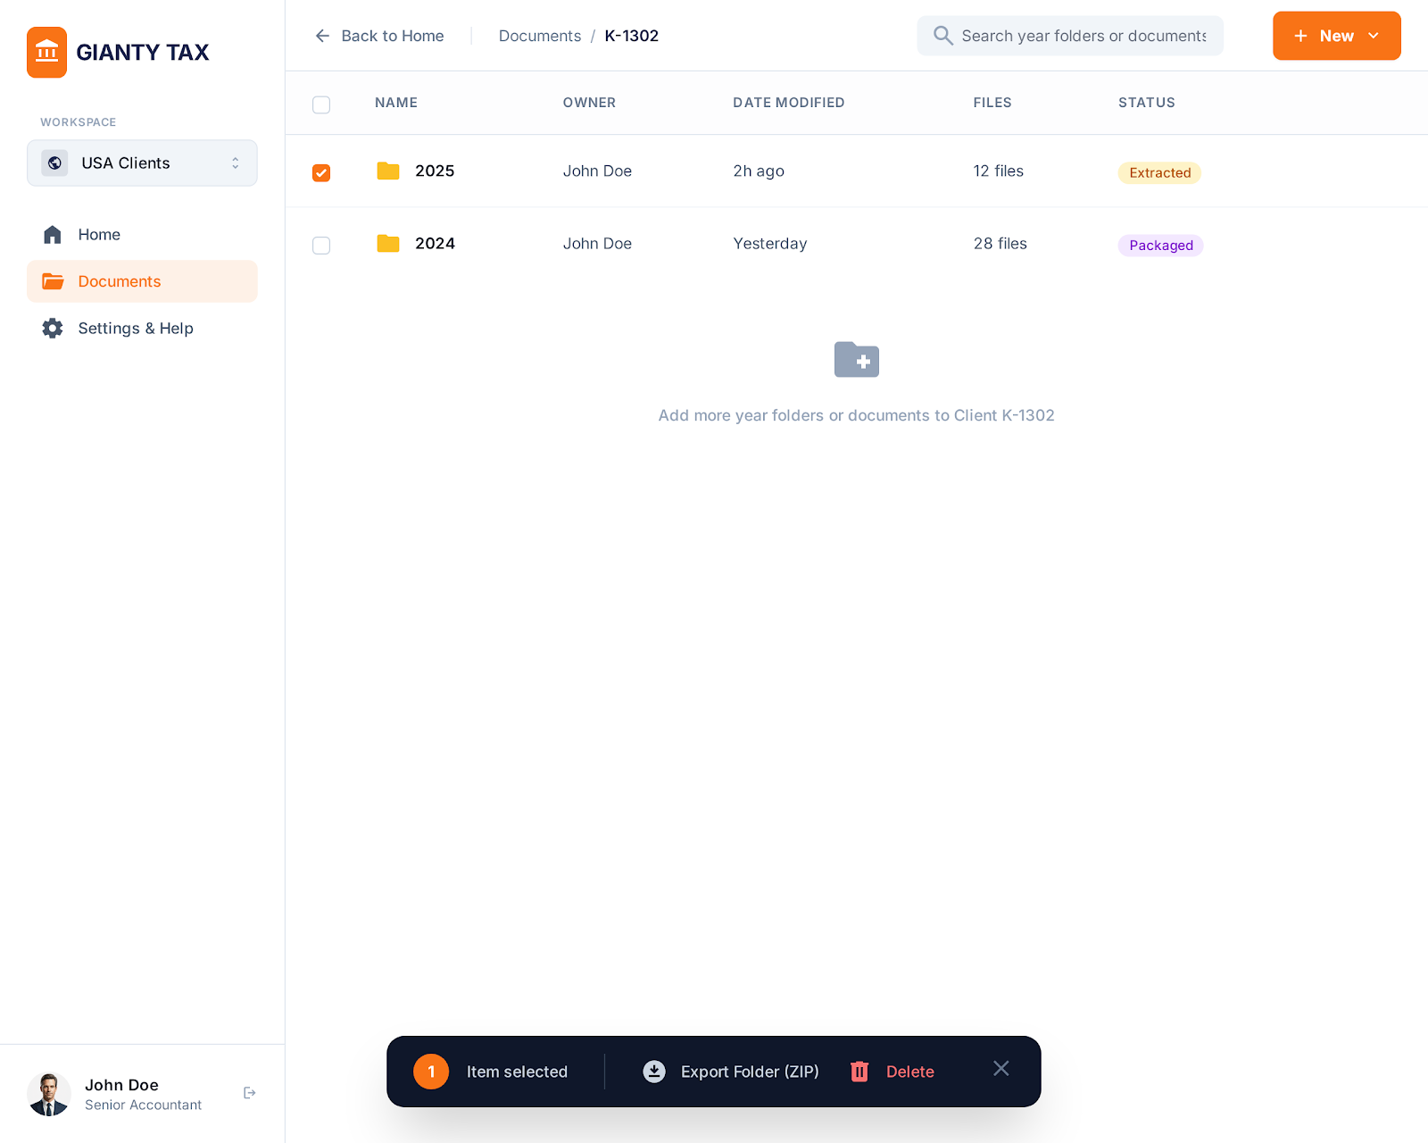Click the Gianty Tax bank logo

(x=47, y=52)
